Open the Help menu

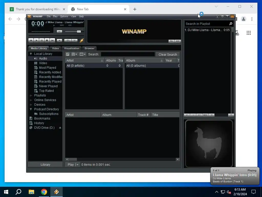pos(81,16)
